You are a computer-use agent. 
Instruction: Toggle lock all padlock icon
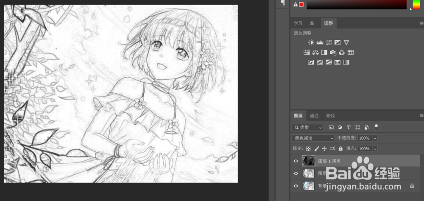pos(340,148)
